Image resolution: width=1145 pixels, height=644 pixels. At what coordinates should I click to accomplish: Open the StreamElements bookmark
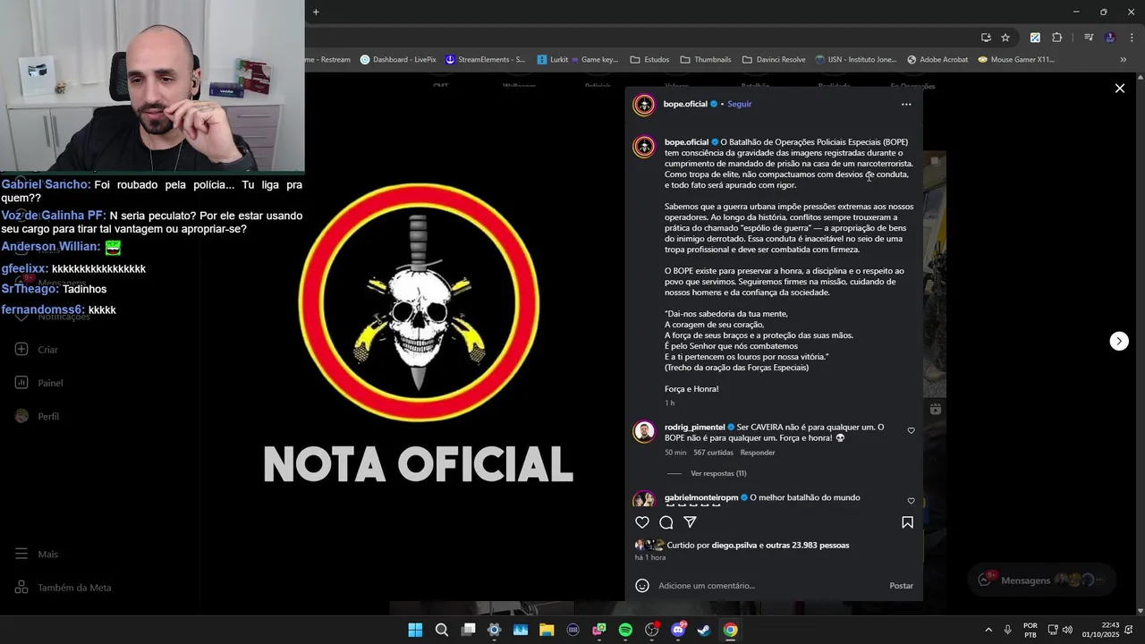click(486, 60)
